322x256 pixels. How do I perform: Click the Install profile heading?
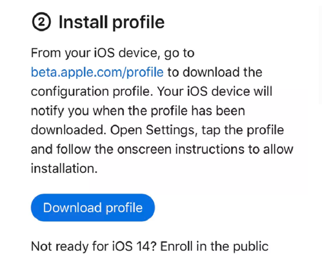(x=111, y=23)
